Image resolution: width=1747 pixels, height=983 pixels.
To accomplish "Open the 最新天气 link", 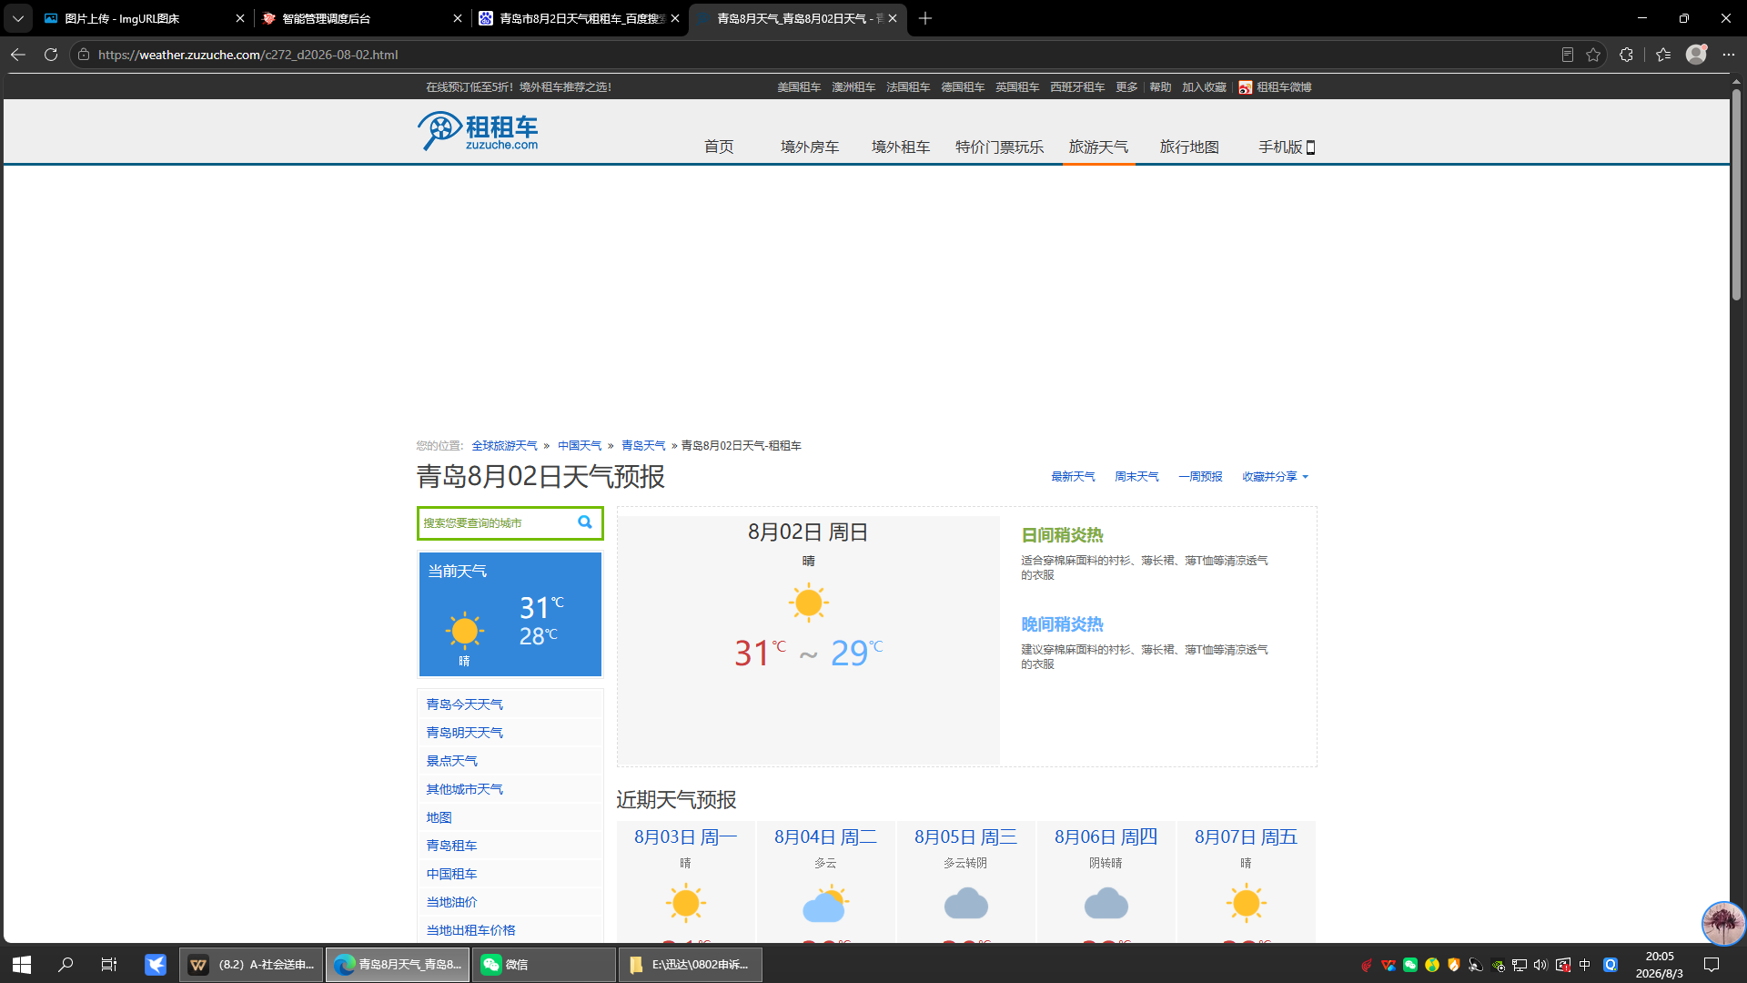I will (1073, 477).
